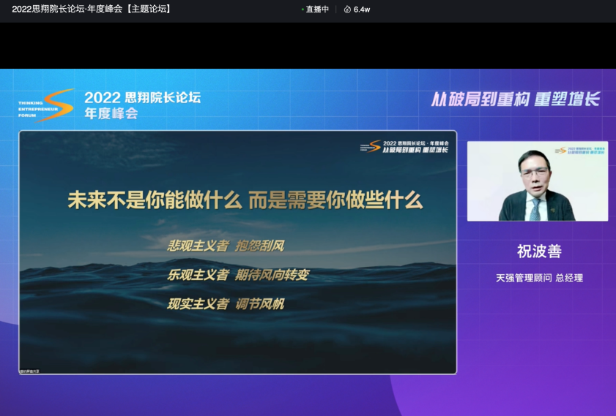The height and width of the screenshot is (416, 616).
Task: Click the slide line 乐观主义者 期待风向转变
Action: (x=238, y=275)
